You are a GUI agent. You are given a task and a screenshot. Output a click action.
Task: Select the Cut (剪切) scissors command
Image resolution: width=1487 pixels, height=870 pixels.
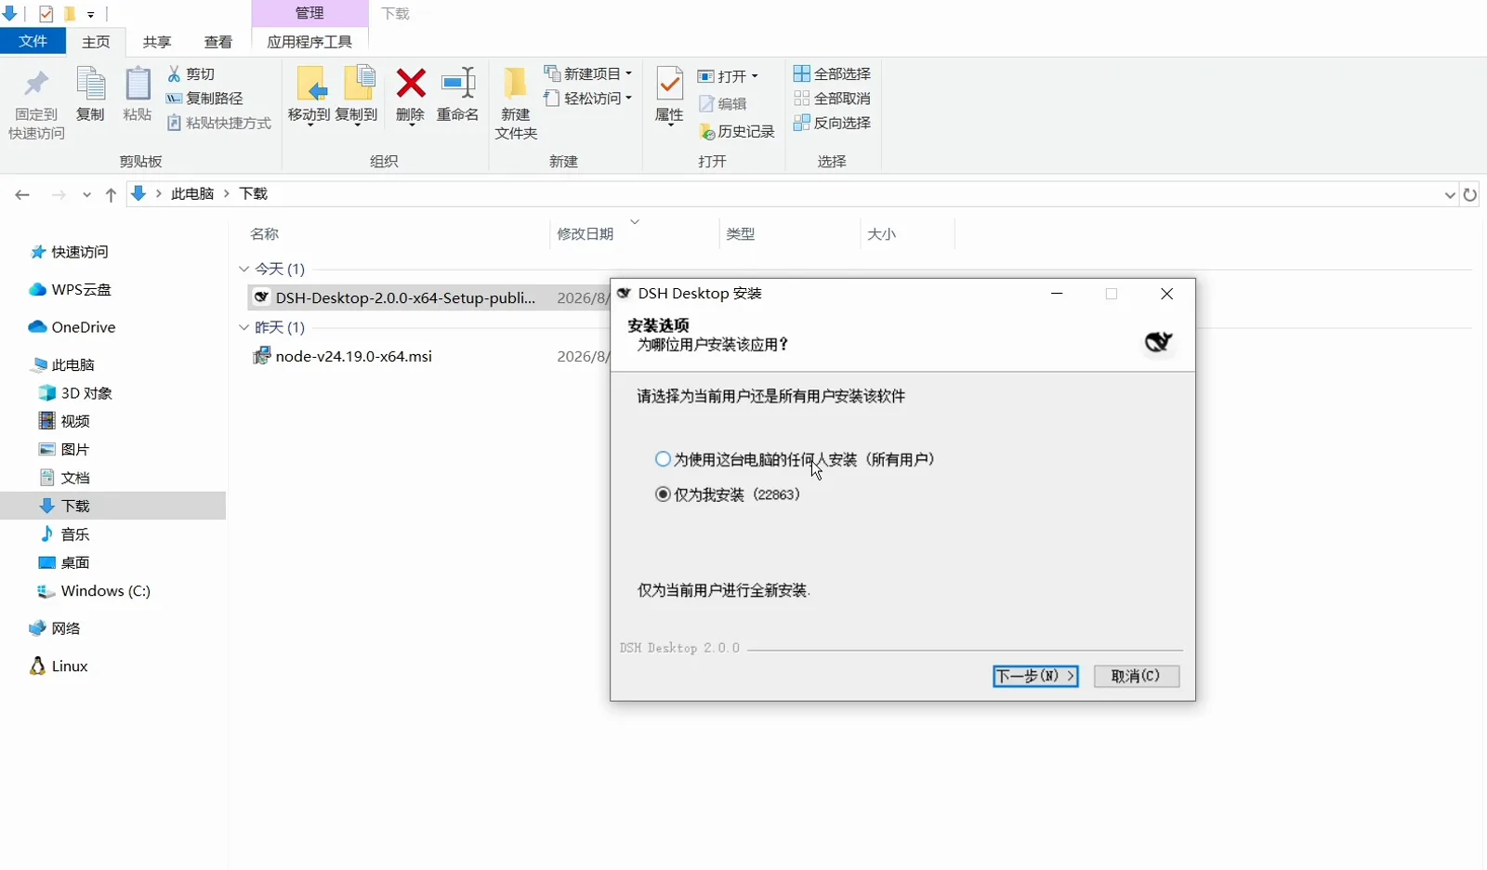tap(191, 73)
